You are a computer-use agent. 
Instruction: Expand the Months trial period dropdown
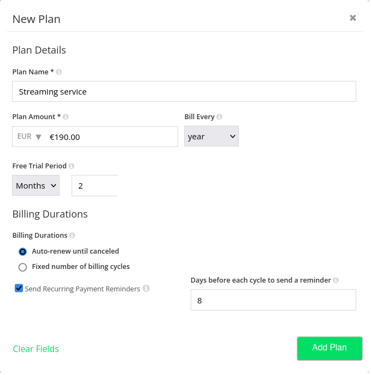click(36, 186)
